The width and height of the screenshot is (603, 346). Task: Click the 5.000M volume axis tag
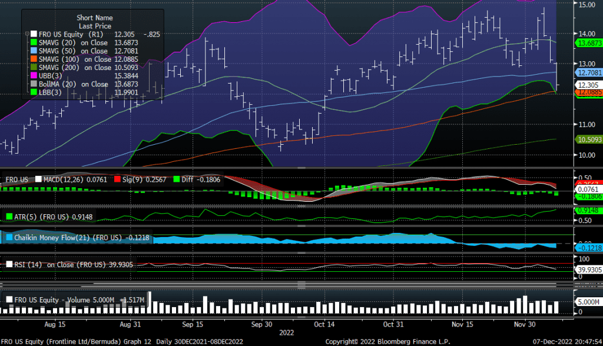click(x=588, y=302)
